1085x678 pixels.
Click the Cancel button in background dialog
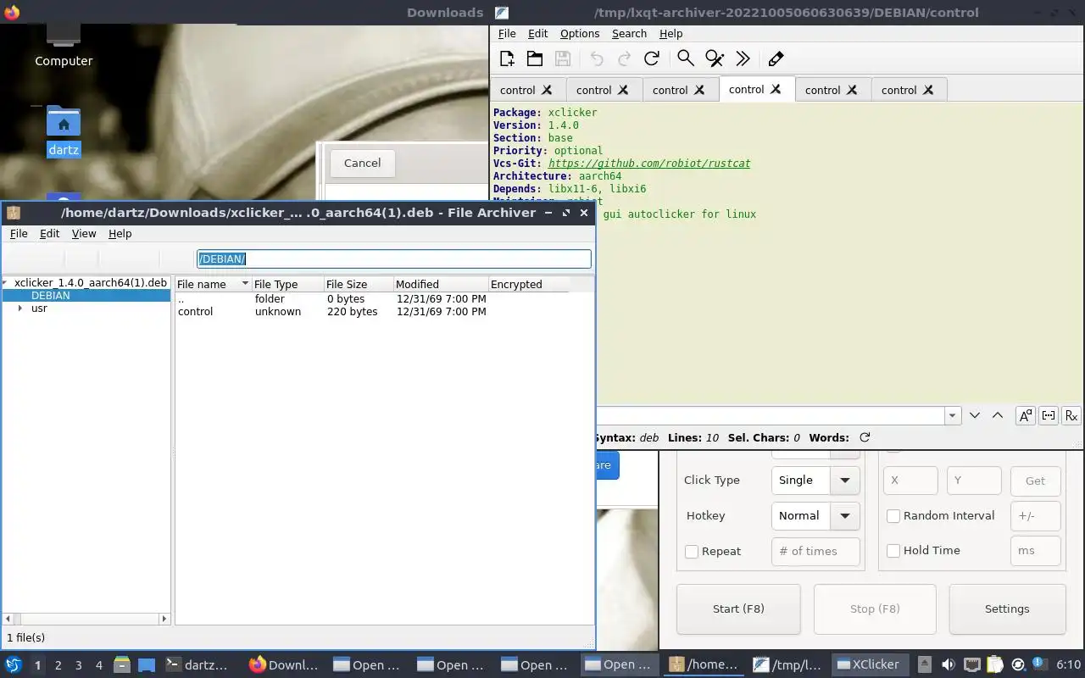pyautogui.click(x=363, y=163)
